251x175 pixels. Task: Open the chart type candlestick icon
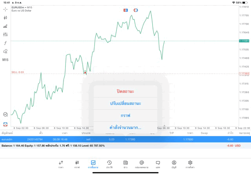(x=5, y=18)
